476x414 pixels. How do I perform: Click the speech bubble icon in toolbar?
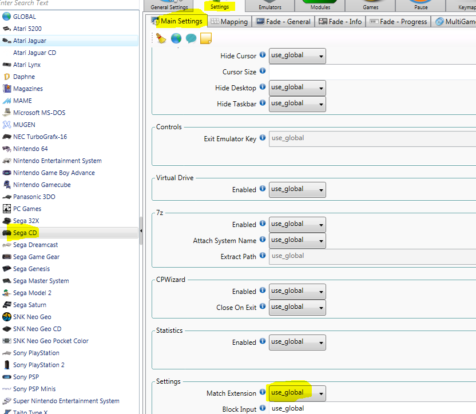click(x=191, y=38)
